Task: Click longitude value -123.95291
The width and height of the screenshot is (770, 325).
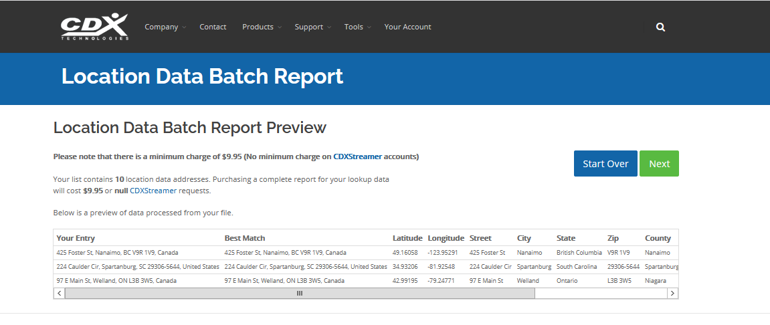Action: (442, 253)
